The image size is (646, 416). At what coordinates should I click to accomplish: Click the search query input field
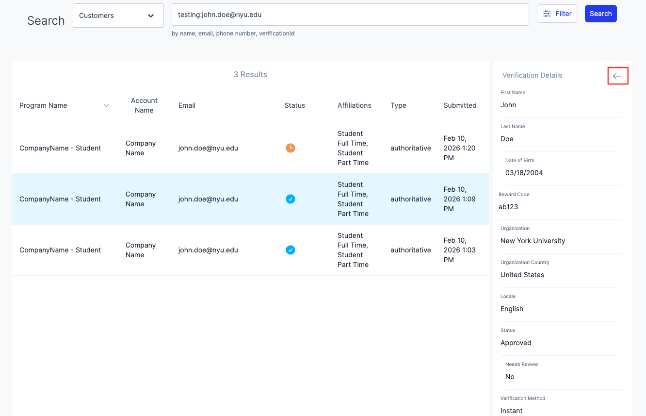(350, 15)
